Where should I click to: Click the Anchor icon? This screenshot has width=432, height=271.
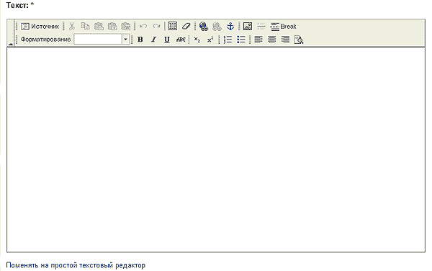(230, 27)
